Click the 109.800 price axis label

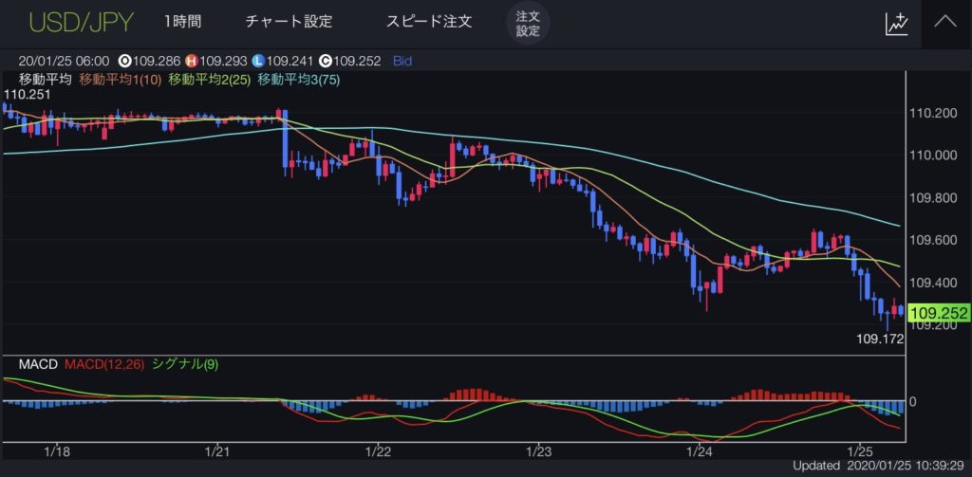[932, 198]
